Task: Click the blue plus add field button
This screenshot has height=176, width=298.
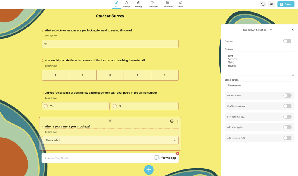Action: coord(149,170)
